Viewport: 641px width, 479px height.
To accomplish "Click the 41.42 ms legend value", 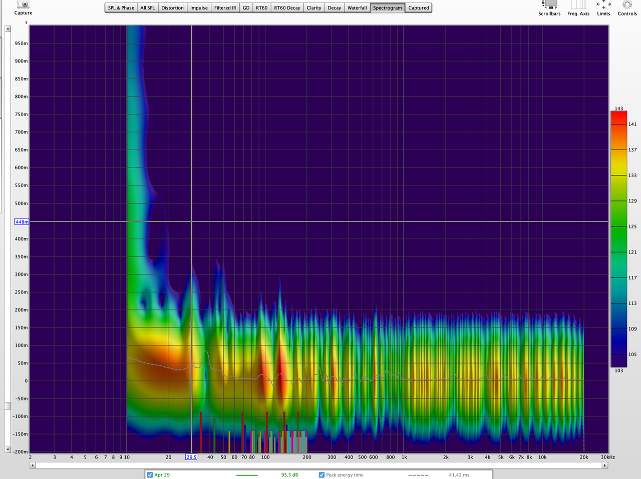I will point(459,475).
